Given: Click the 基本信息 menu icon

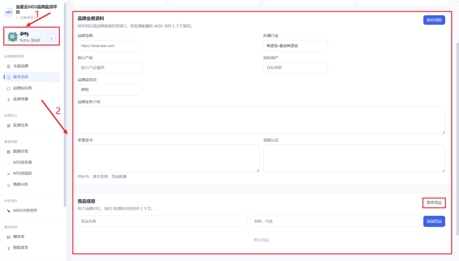Looking at the screenshot, I should [8, 78].
